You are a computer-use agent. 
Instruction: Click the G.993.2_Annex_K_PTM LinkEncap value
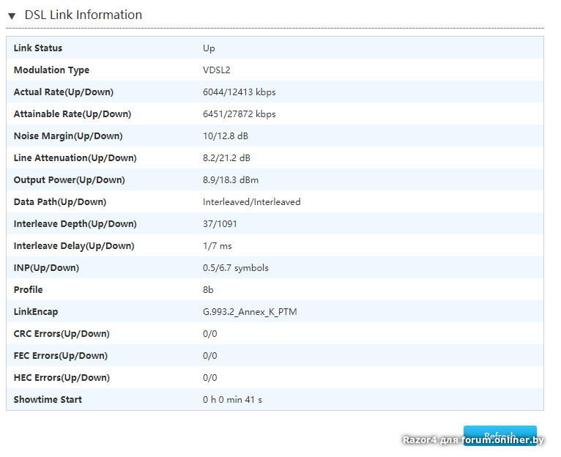coord(250,312)
